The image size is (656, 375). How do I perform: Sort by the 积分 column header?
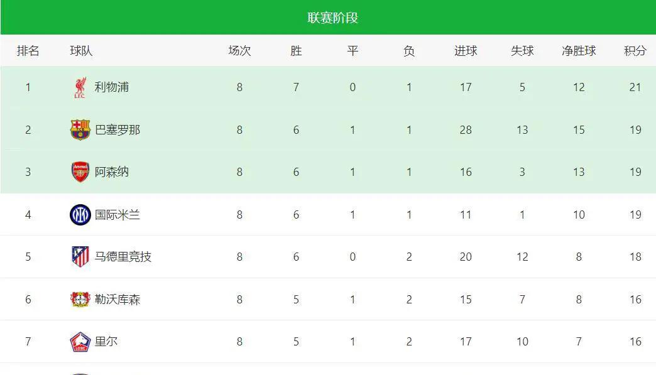pyautogui.click(x=635, y=51)
